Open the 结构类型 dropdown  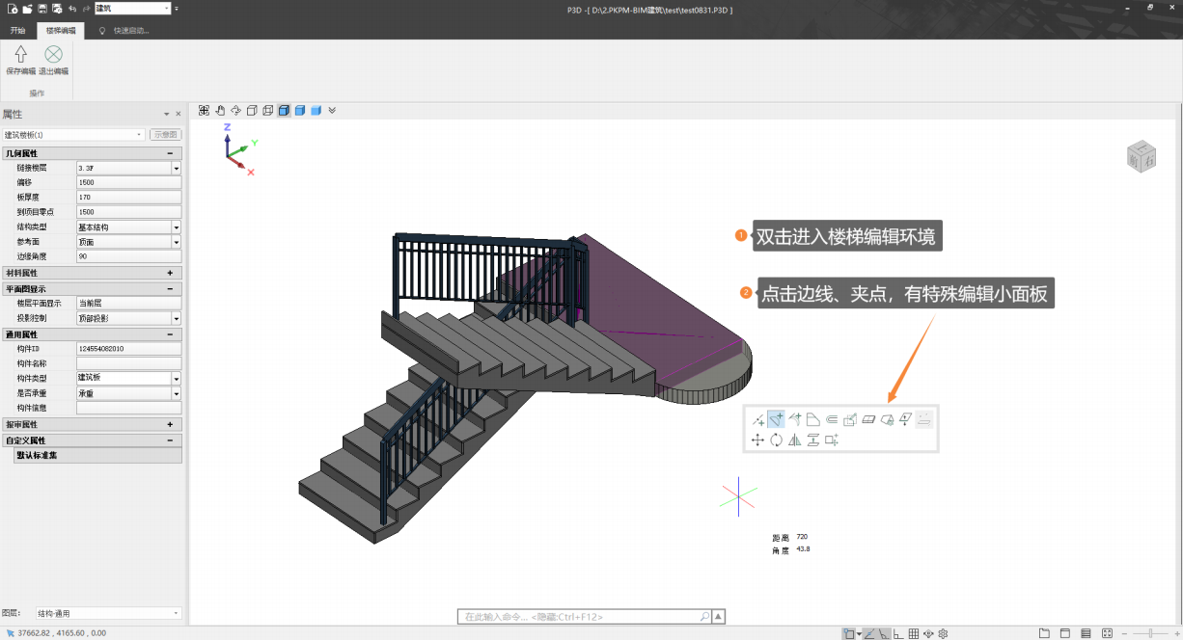pos(176,227)
